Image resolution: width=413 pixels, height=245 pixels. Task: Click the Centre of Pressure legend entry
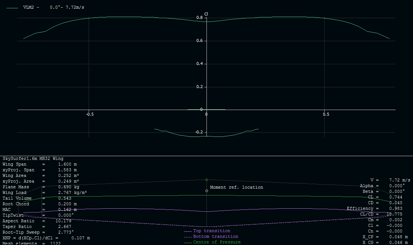(x=217, y=242)
